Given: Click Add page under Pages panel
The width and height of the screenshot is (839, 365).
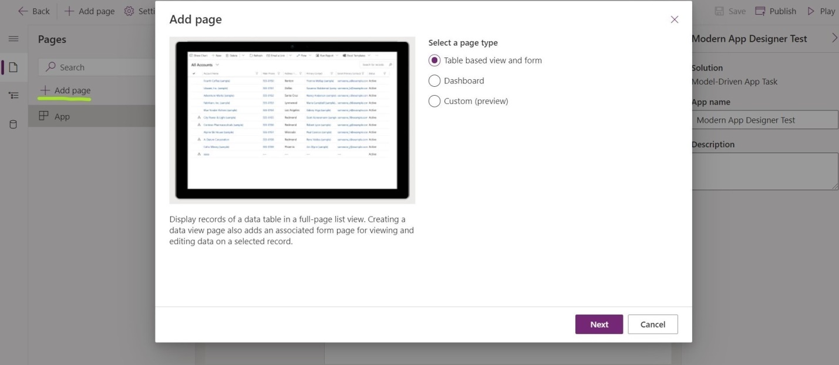Looking at the screenshot, I should [x=65, y=90].
